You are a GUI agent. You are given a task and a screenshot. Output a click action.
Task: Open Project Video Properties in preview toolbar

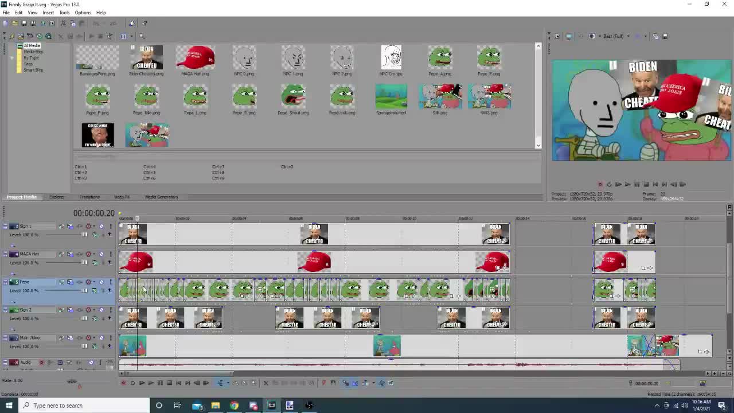tap(557, 36)
